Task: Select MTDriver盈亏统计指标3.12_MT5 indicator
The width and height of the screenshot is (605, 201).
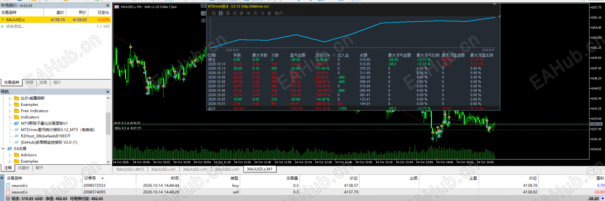Action: (x=58, y=129)
